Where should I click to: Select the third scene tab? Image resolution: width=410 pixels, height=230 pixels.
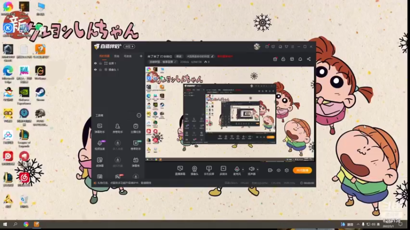pos(128,56)
